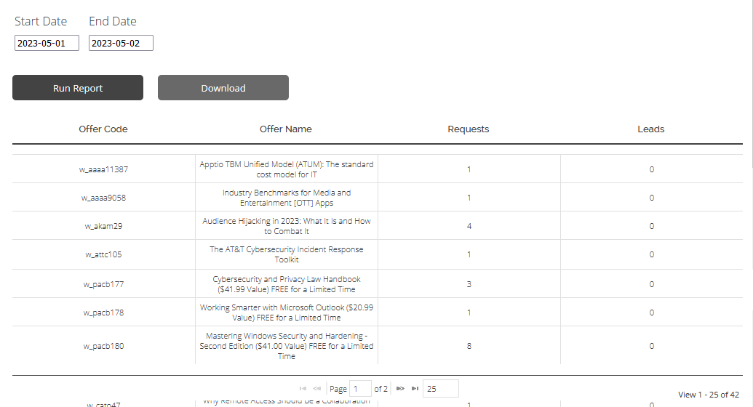This screenshot has height=407, width=753.
Task: Click the End Date field 2023-05-02
Action: point(121,43)
